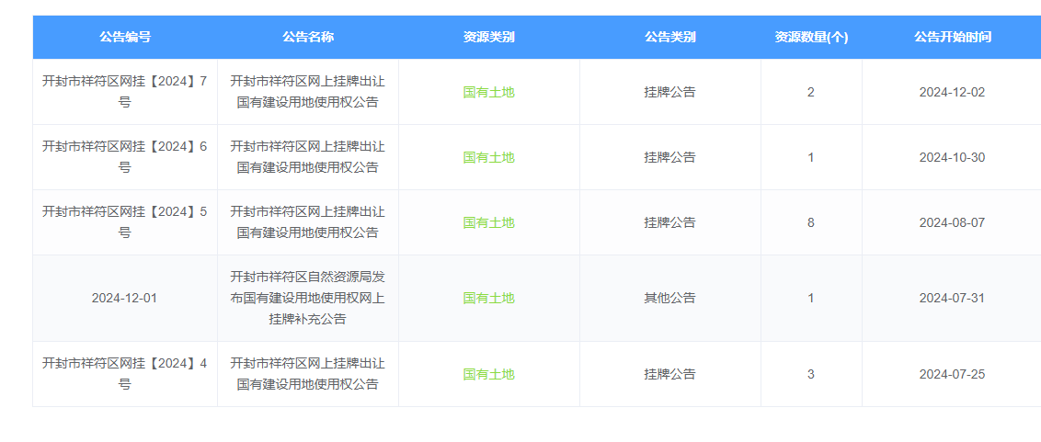
Task: Click 挂牌公告 in the 【2024】5号 row
Action: click(x=669, y=222)
